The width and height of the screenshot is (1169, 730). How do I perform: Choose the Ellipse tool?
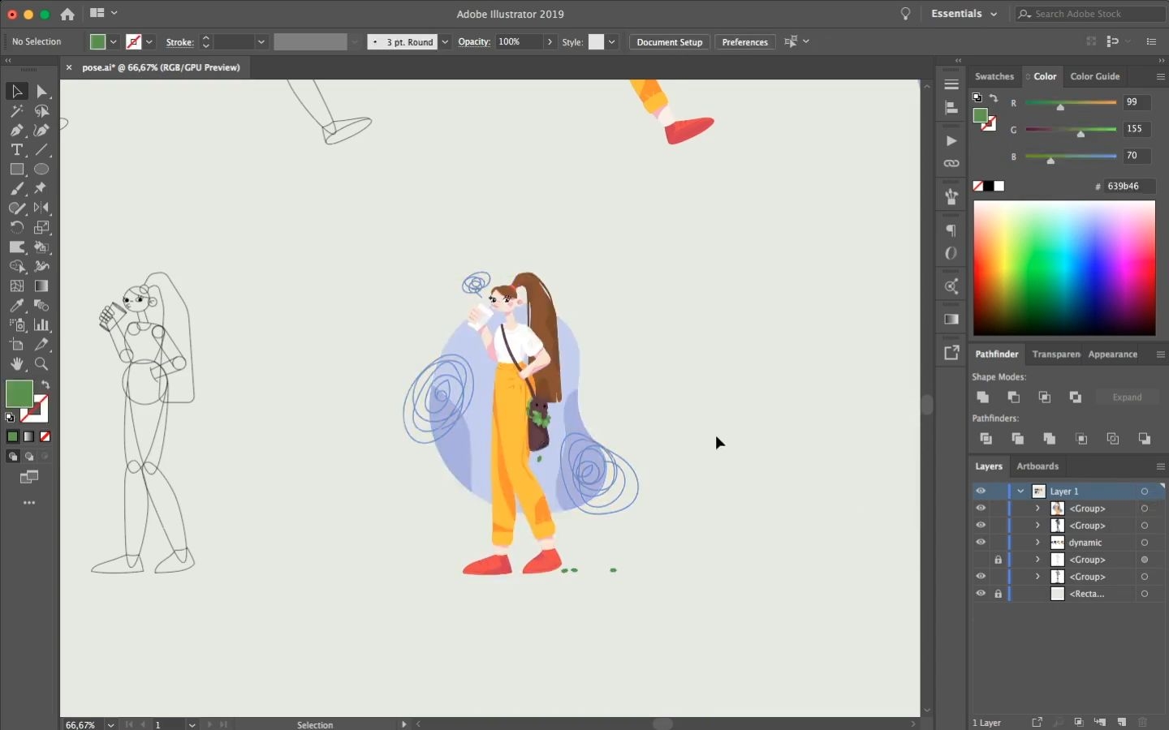click(x=42, y=170)
